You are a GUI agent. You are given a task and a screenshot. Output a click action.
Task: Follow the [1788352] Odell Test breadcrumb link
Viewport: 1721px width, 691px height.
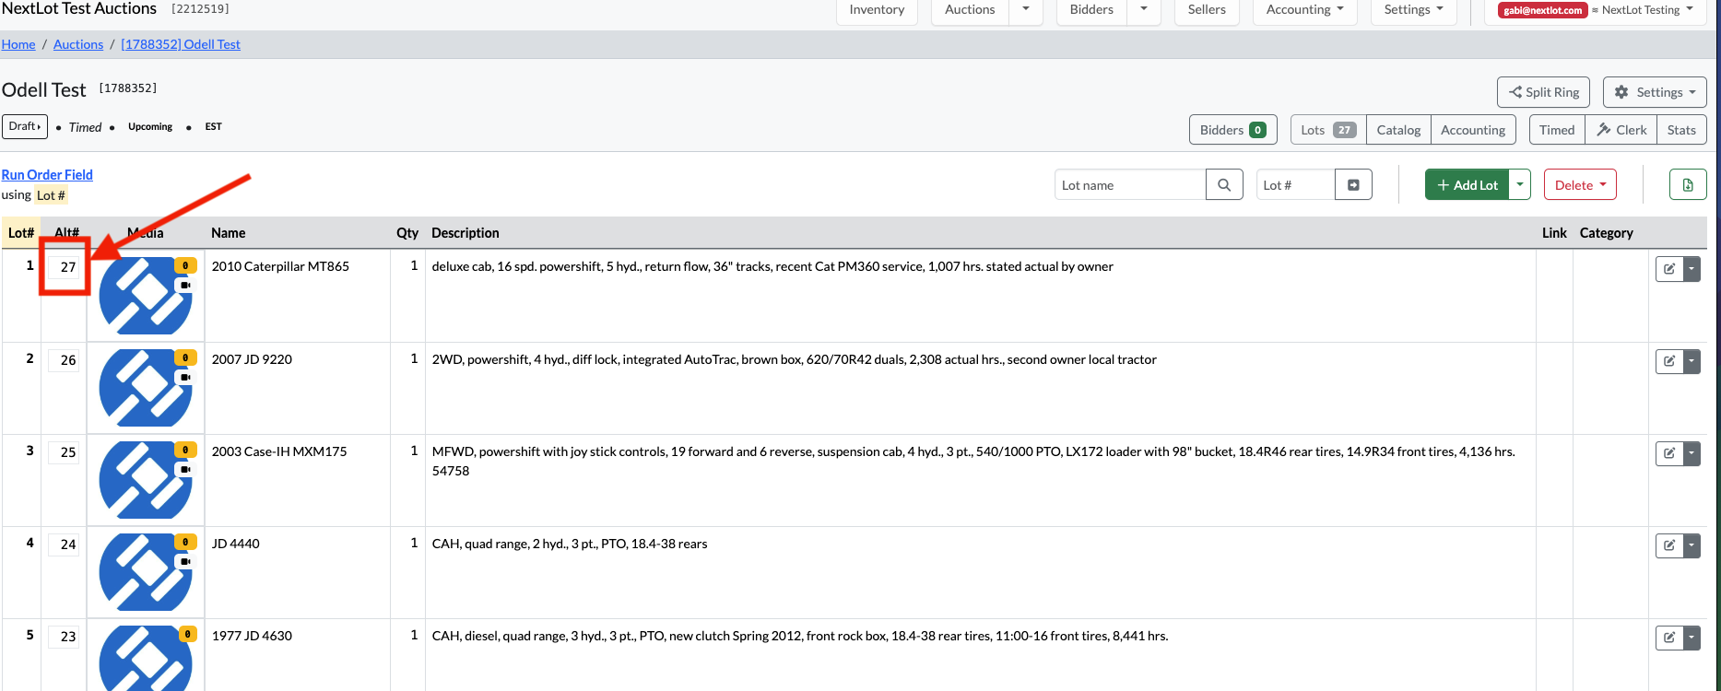pyautogui.click(x=181, y=44)
